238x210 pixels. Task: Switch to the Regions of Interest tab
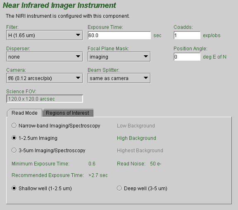[68, 113]
